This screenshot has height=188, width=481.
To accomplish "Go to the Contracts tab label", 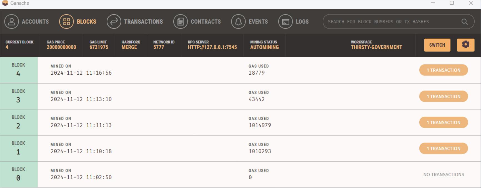I will pos(206,22).
